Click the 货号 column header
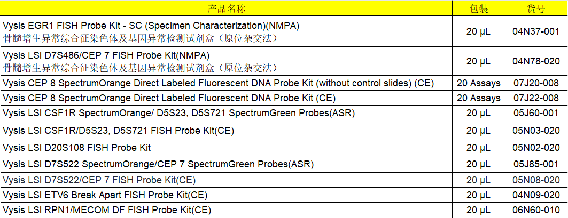Screen dimensions: 568x218 point(536,9)
